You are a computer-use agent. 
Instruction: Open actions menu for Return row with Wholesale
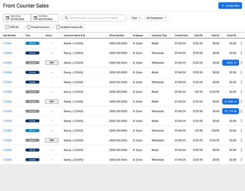tap(241, 131)
